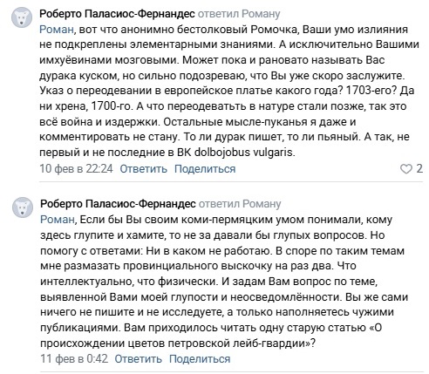The image size is (429, 374).
Task: Open timestamp 11 фев в 0:42
Action: point(74,359)
